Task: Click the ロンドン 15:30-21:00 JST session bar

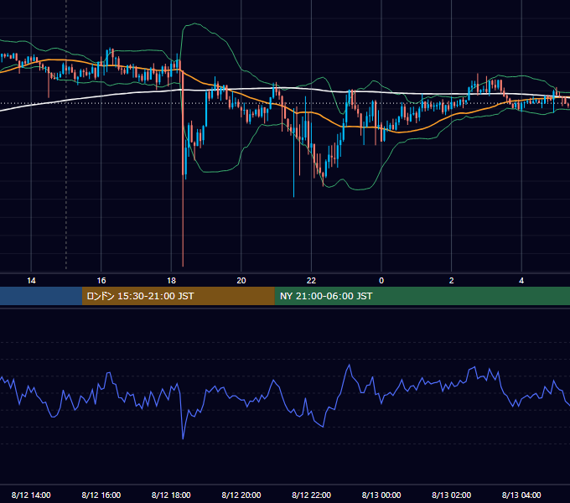Action: (x=178, y=296)
